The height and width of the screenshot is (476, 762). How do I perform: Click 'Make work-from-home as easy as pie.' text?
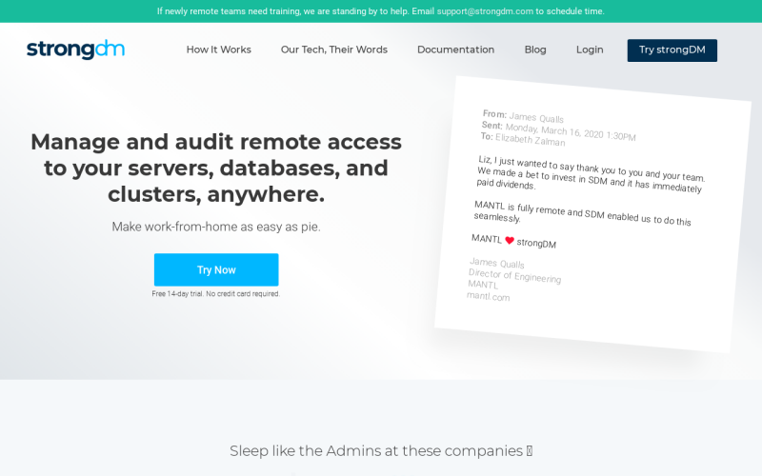(x=216, y=227)
